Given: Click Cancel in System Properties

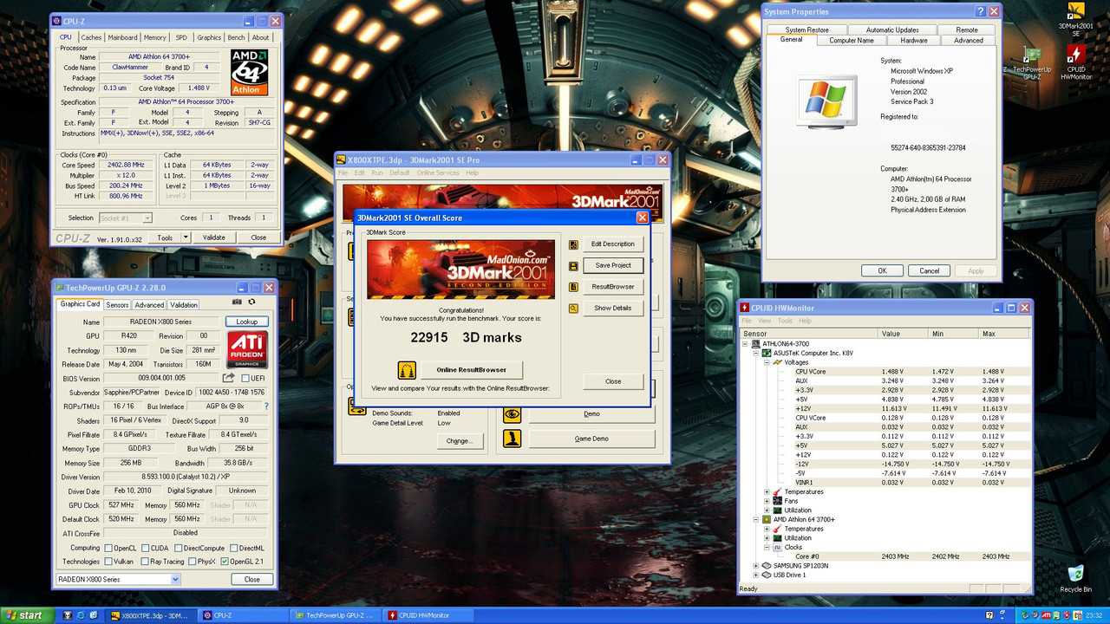Looking at the screenshot, I should [929, 270].
